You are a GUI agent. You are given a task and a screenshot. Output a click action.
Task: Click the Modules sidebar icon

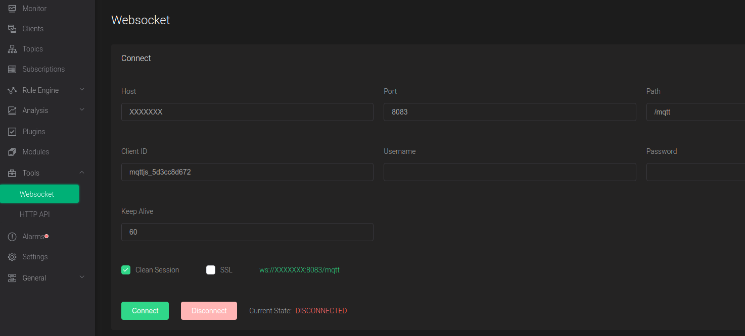[x=12, y=151]
